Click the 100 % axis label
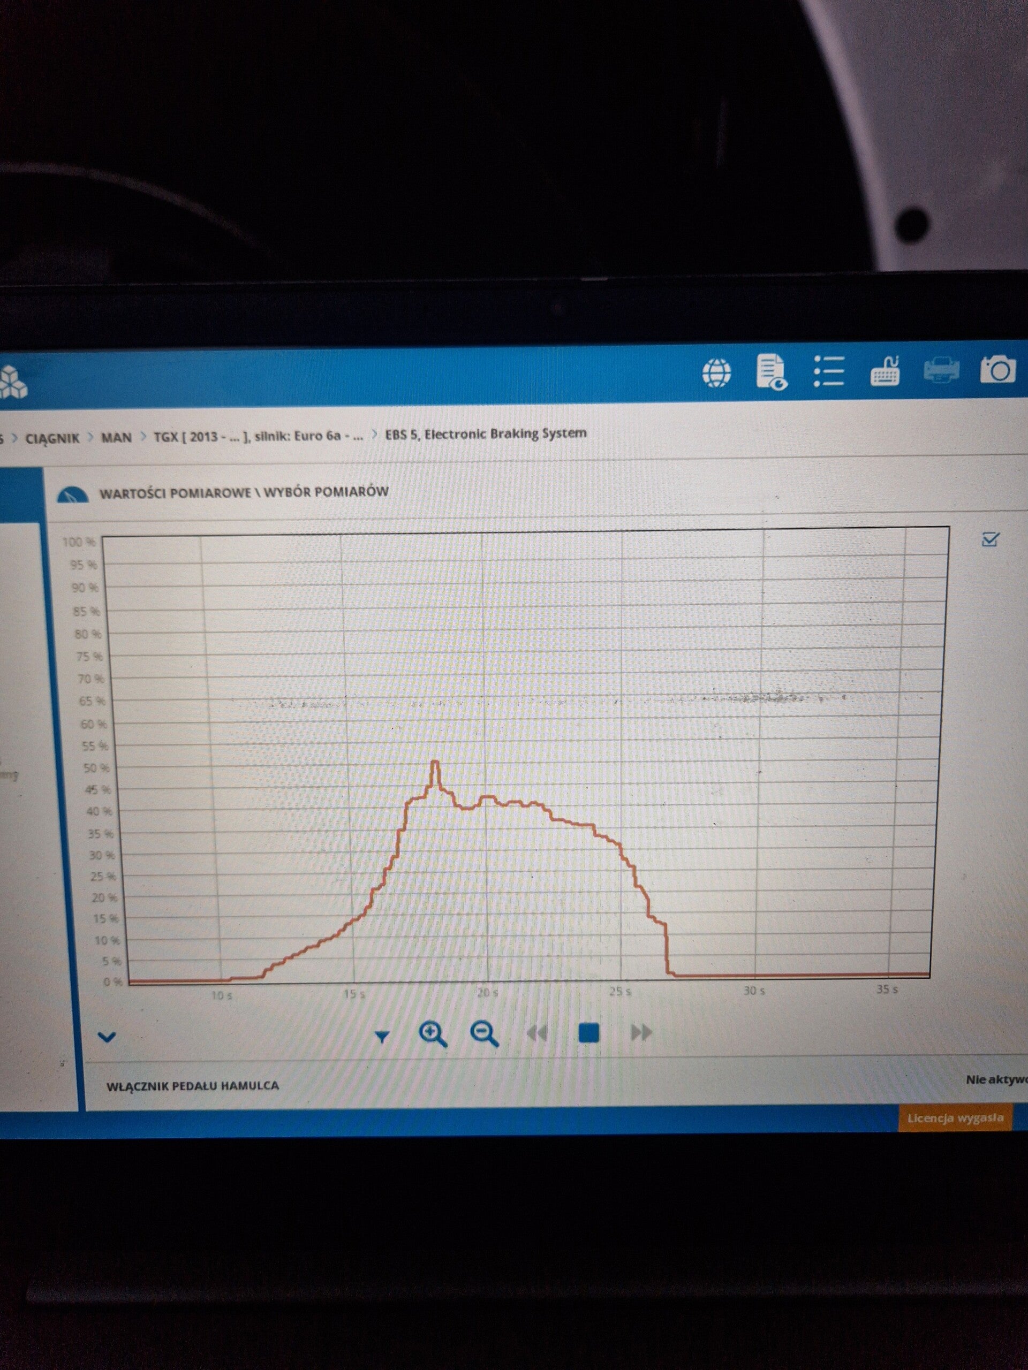The height and width of the screenshot is (1370, 1028). click(79, 543)
